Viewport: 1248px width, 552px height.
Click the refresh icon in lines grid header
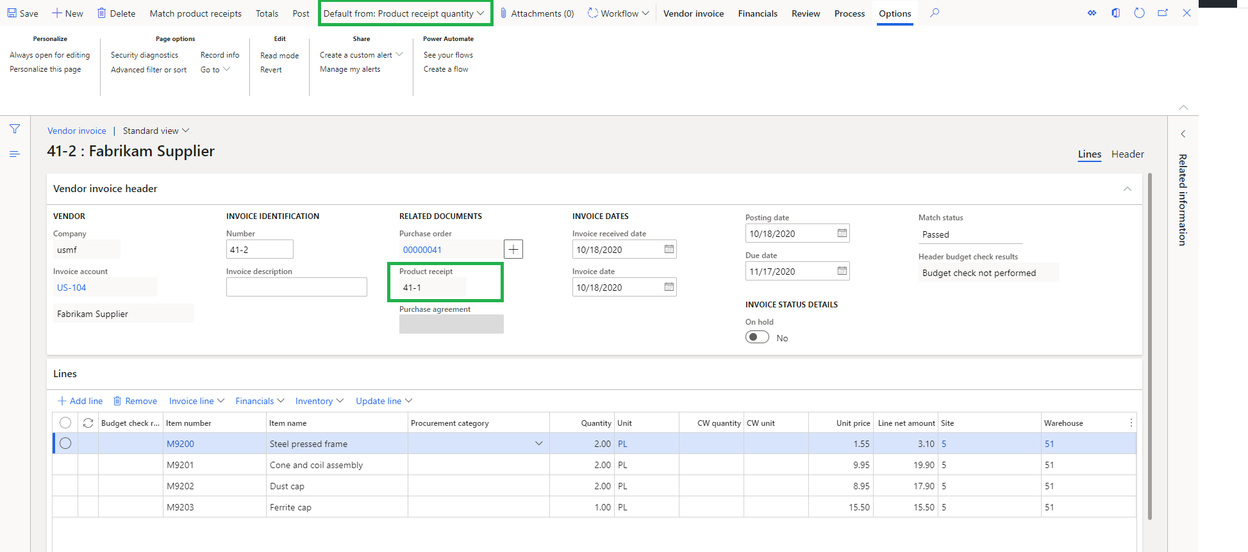88,423
